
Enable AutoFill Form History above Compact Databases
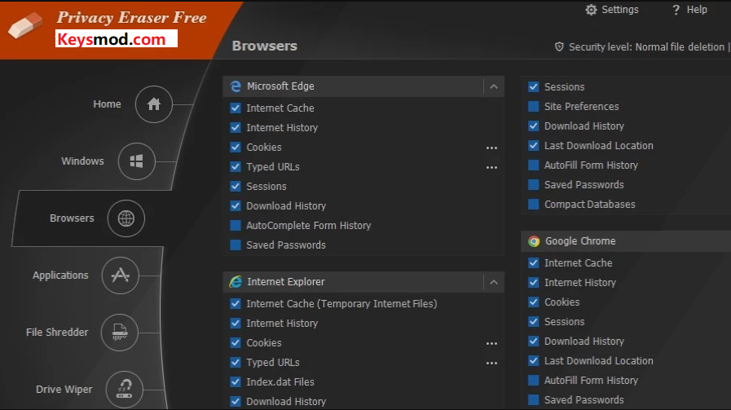tap(533, 165)
